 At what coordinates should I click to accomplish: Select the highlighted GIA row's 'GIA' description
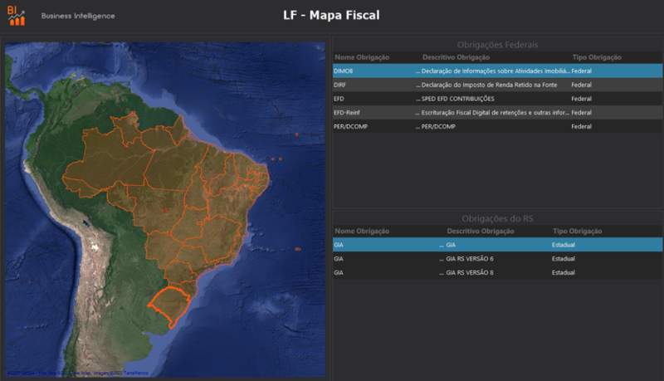coord(451,245)
